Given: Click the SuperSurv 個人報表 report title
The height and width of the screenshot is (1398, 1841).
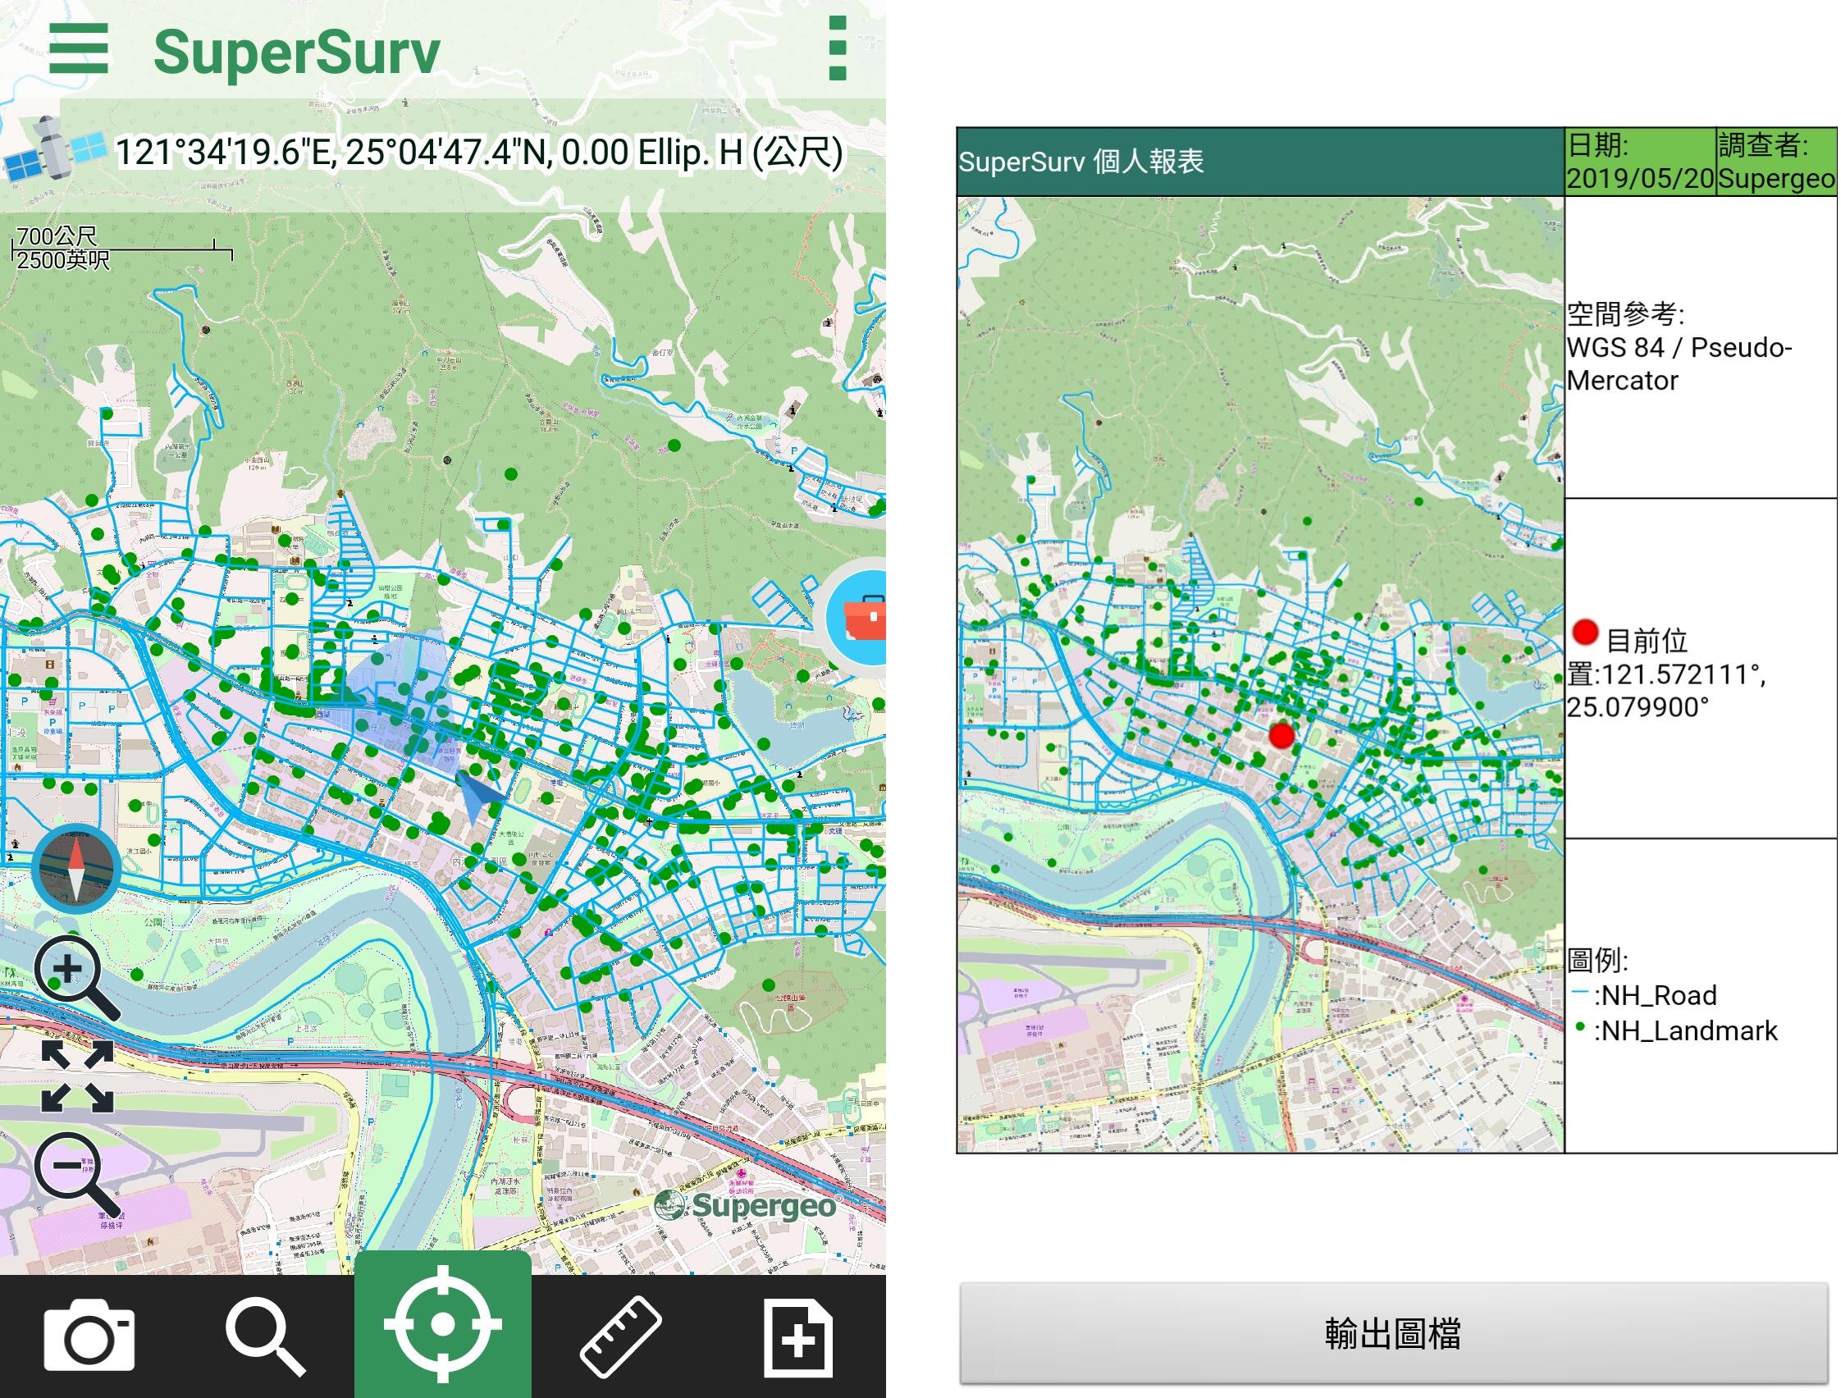Looking at the screenshot, I should tap(1081, 162).
